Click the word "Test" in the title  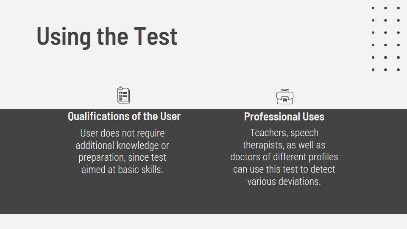[x=156, y=36]
